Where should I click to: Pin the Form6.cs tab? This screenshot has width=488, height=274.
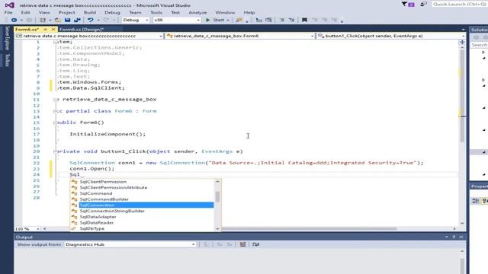[x=46, y=29]
